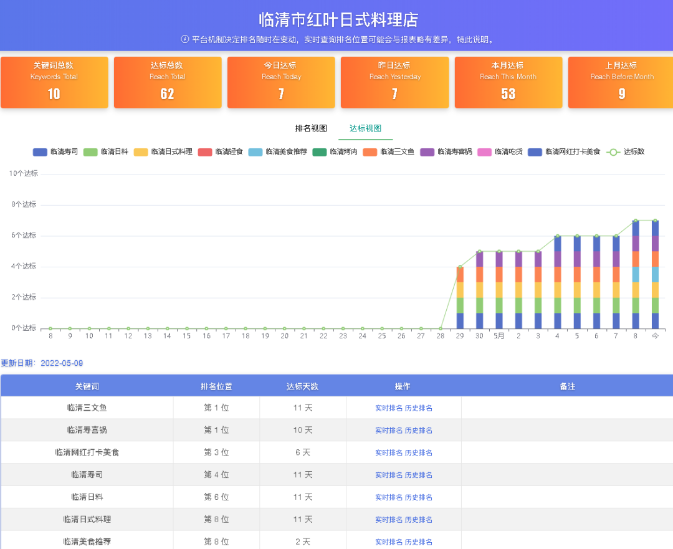Click the 达标天数 column header

pos(303,386)
